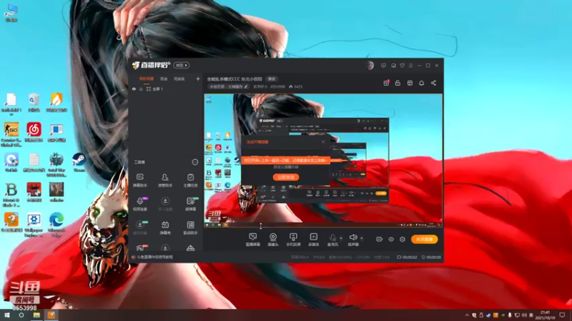Open the 主播任务 streamer tasks tool

[190, 180]
